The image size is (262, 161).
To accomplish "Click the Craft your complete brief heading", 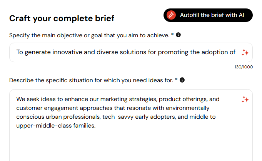I will tap(62, 18).
